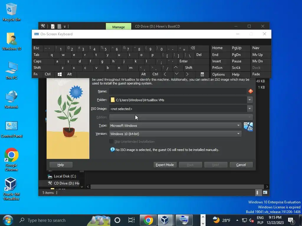302x226 pixels.
Task: Click the Start button on taskbar
Action: pyautogui.click(x=8, y=220)
